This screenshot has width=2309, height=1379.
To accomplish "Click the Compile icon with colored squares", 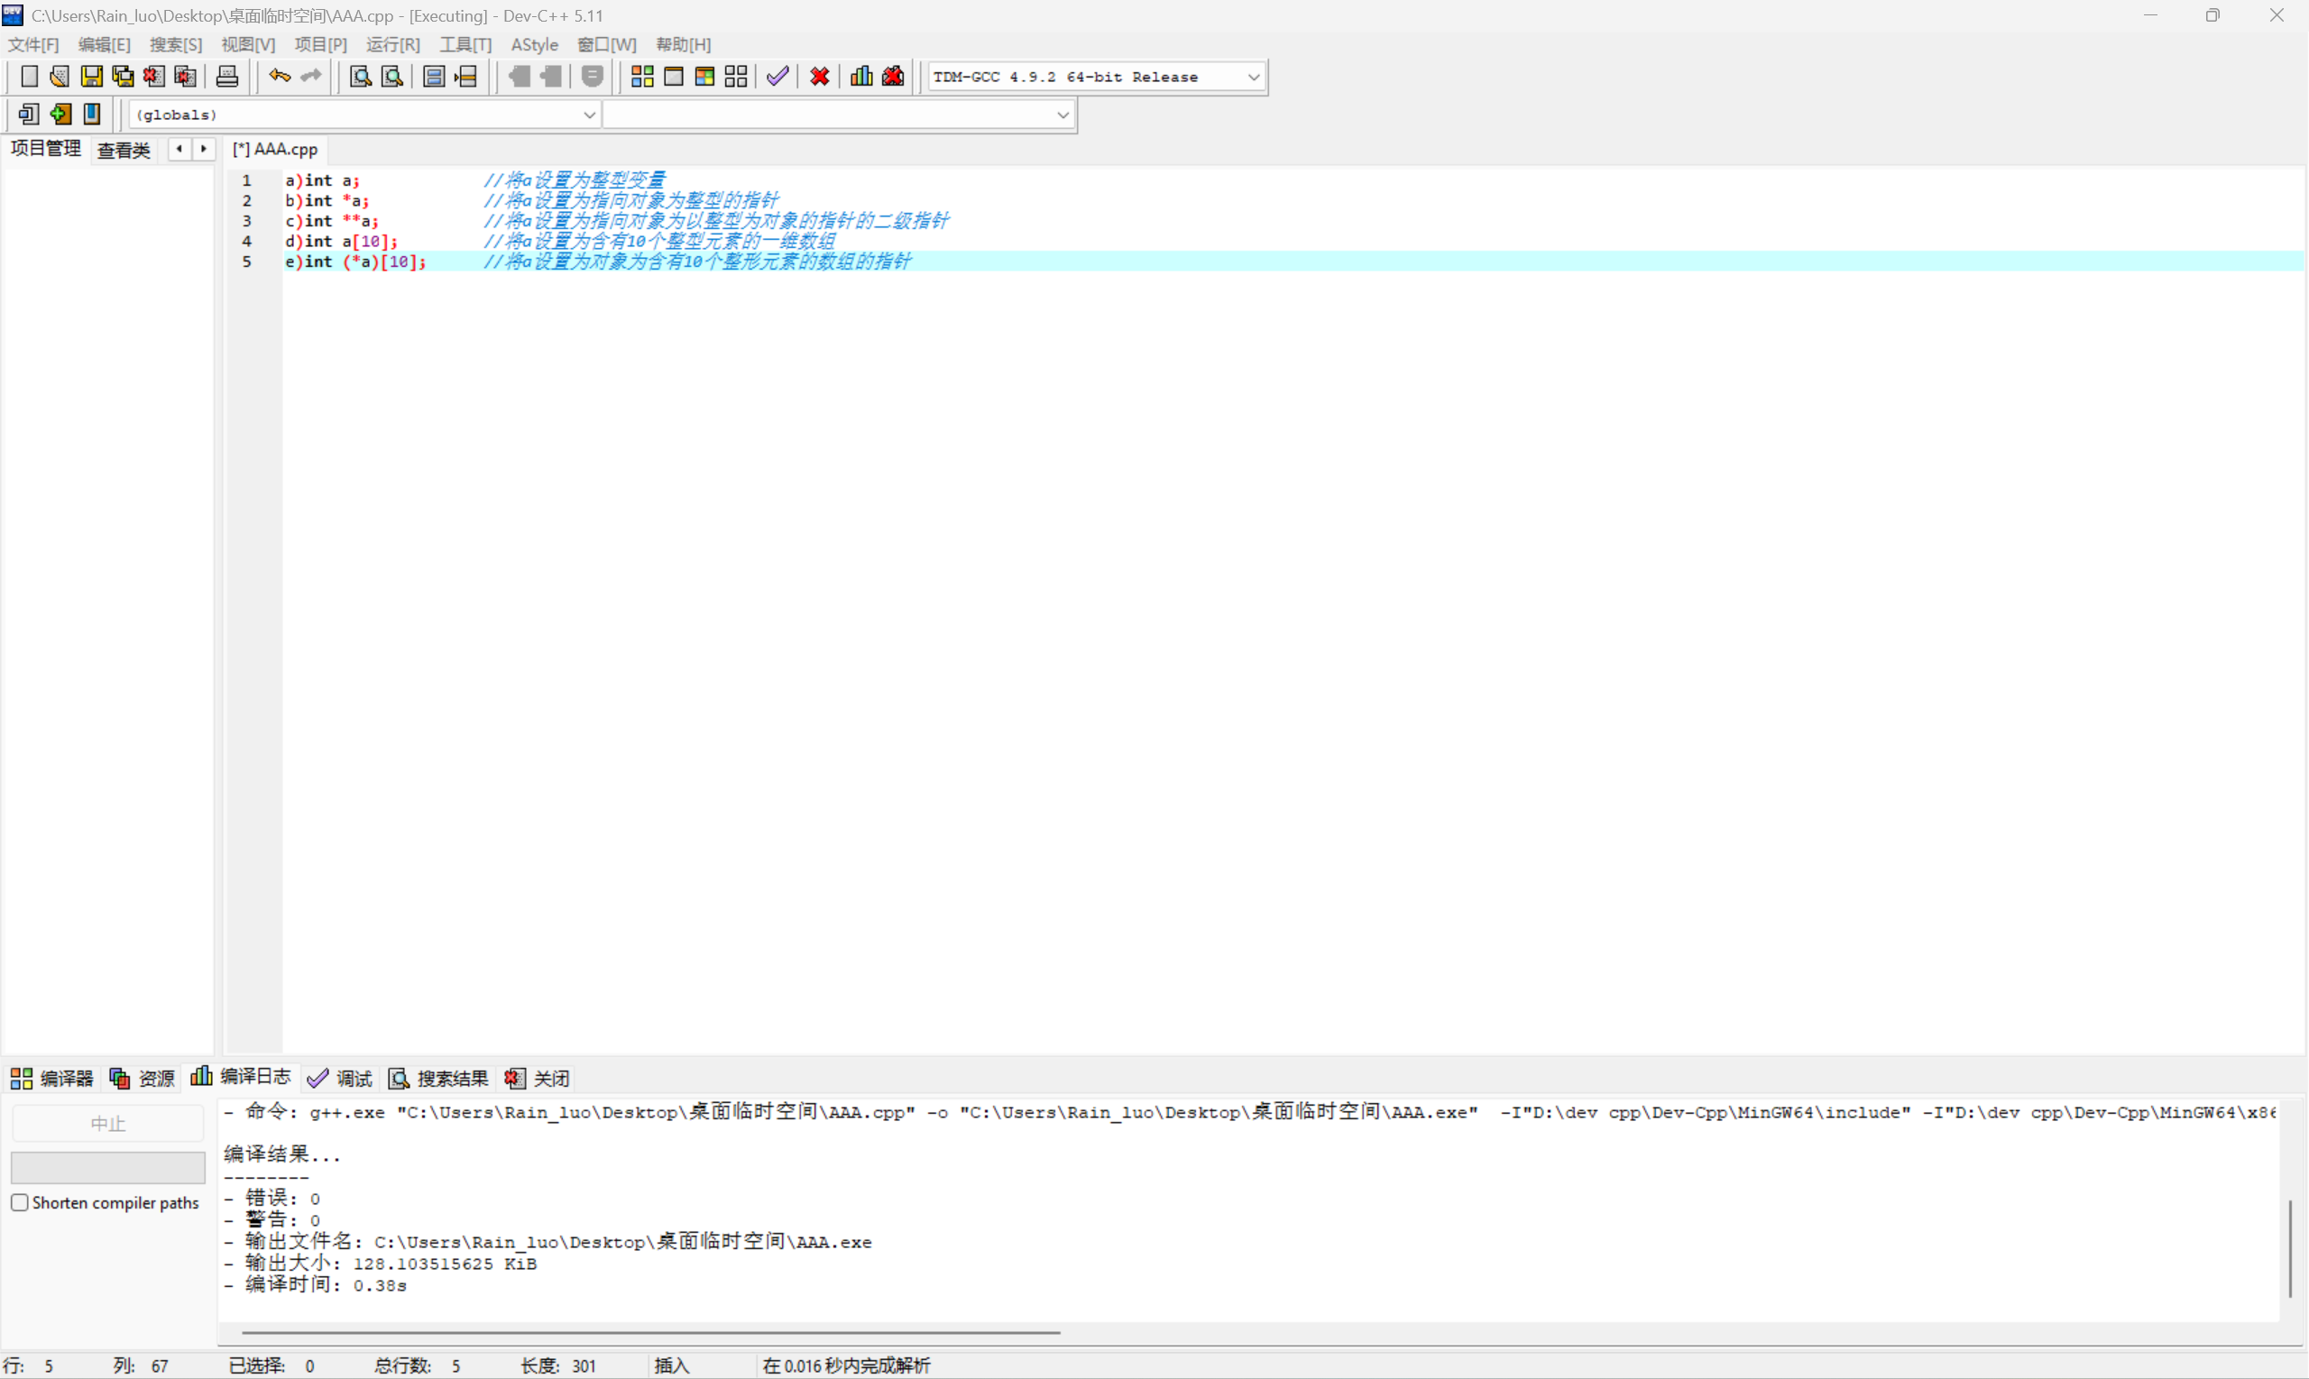I will coord(642,78).
